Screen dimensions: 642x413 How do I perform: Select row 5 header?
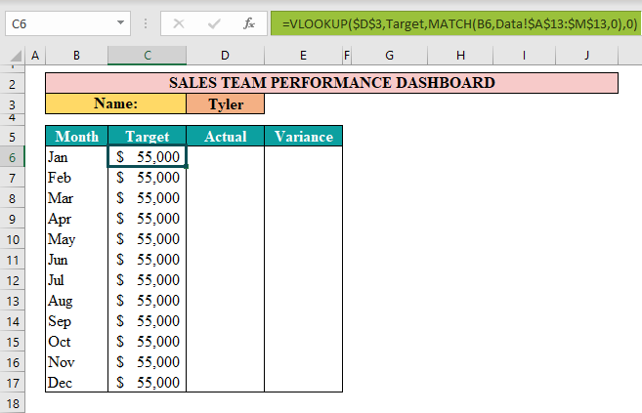(13, 136)
